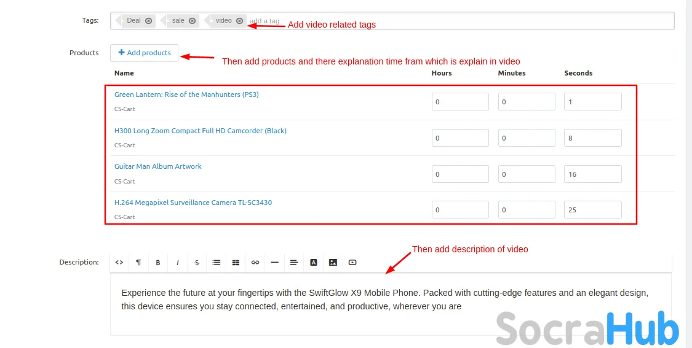This screenshot has height=348, width=692.
Task: Open text alignment options
Action: tap(294, 263)
